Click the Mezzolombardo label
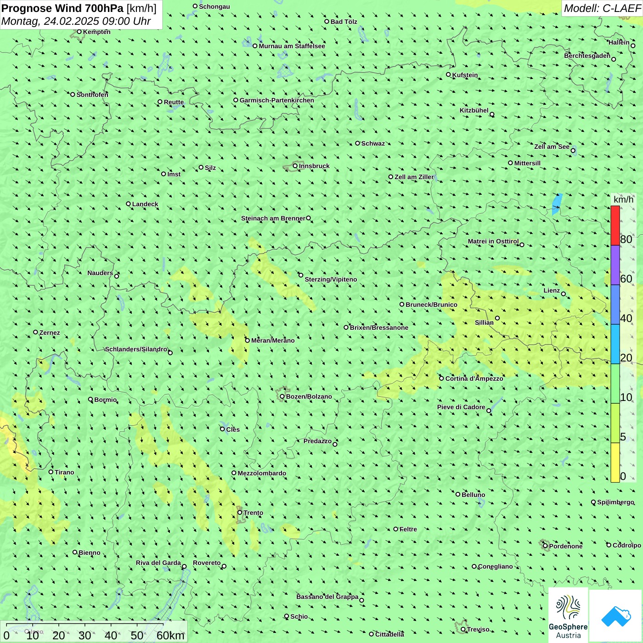This screenshot has width=643, height=643. coord(262,473)
